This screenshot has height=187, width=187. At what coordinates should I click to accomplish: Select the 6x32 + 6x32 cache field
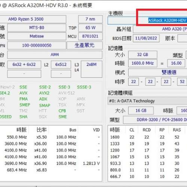pyautogui.click(x=24, y=64)
